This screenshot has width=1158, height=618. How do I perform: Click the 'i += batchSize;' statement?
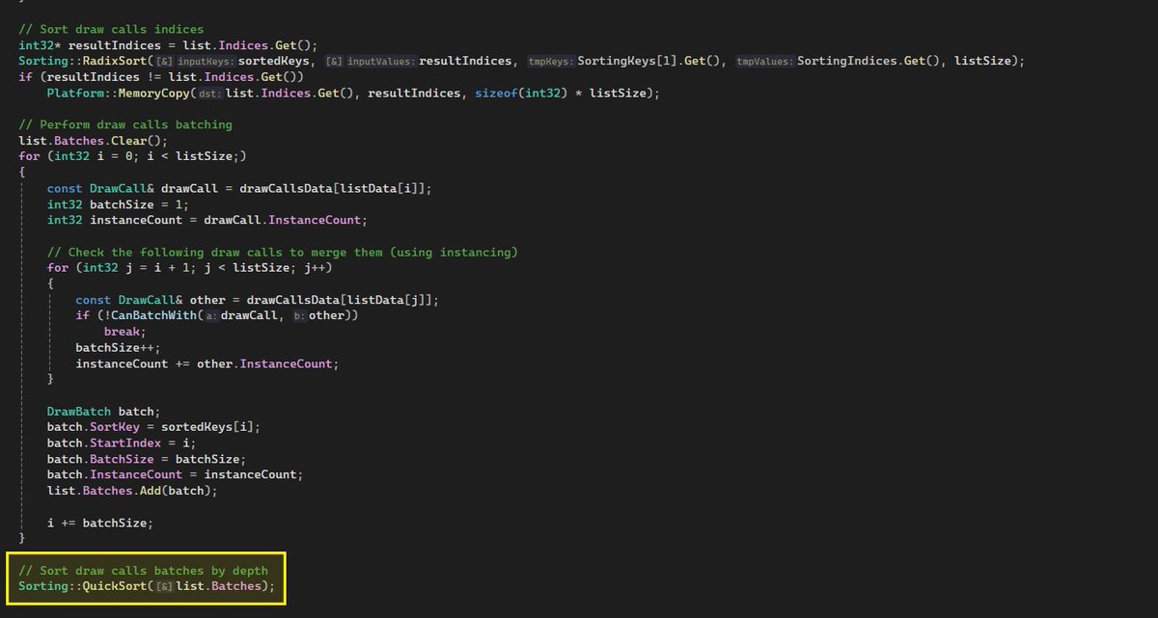tap(100, 522)
